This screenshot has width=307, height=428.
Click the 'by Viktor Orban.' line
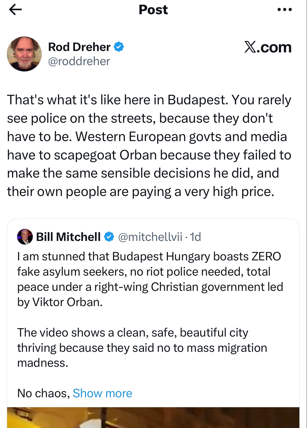click(x=60, y=302)
